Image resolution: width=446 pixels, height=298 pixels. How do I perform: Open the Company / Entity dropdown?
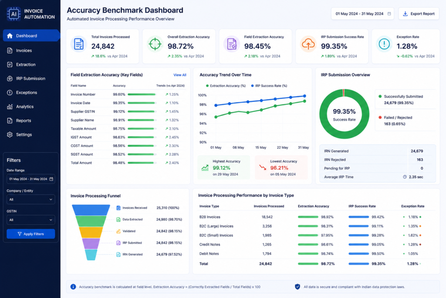point(31,199)
